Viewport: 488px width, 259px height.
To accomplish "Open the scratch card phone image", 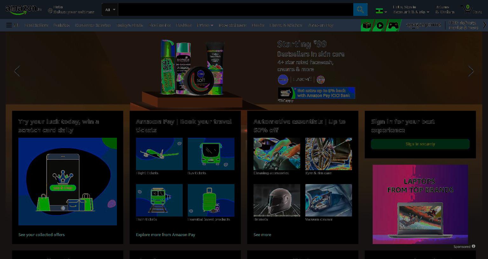I will 68,182.
